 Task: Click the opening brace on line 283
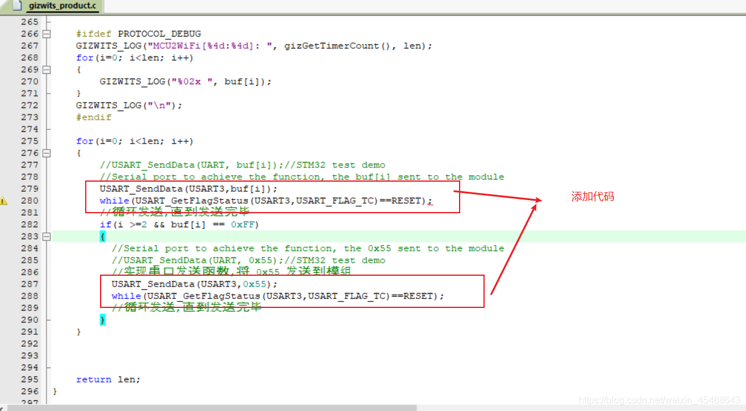[x=102, y=236]
